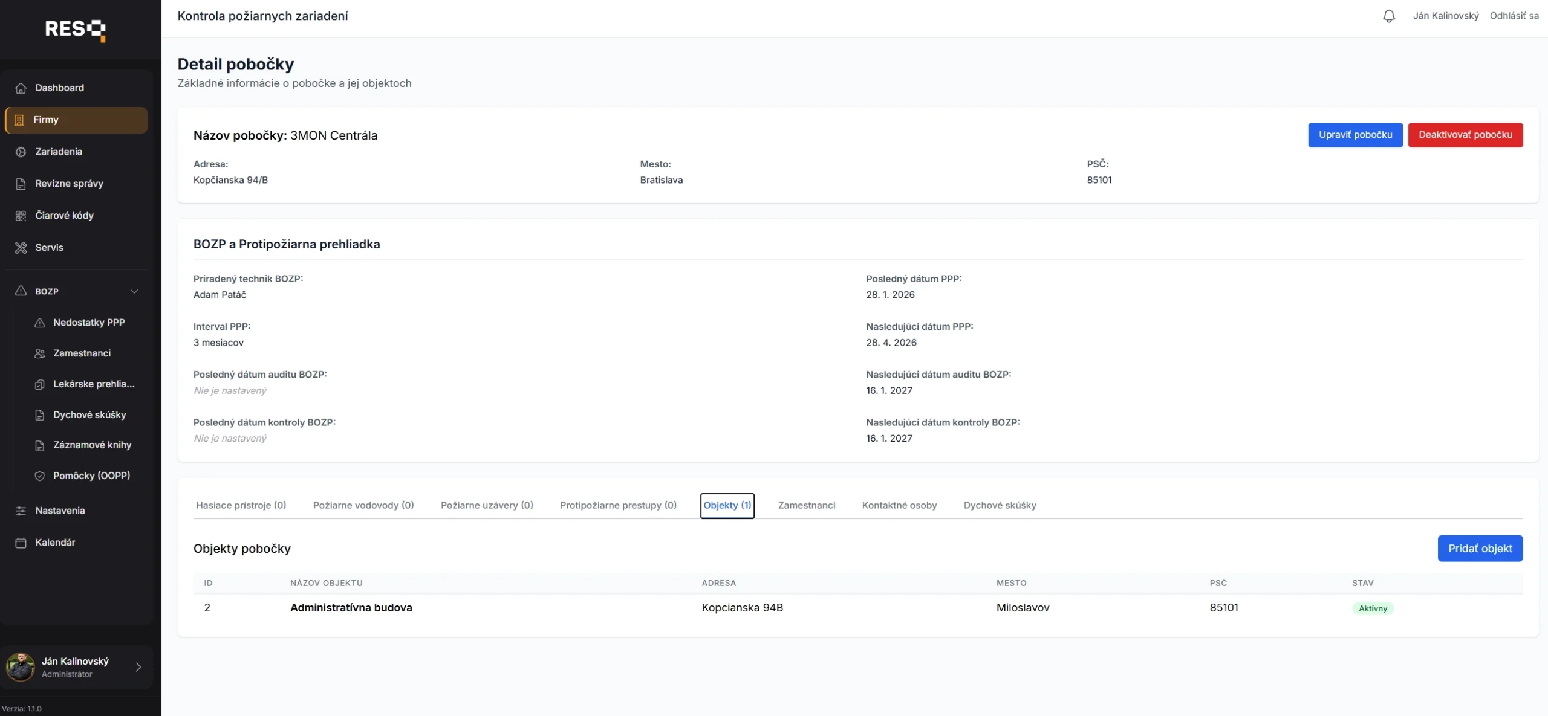Click the RES logo in sidebar
Viewport: 1548px width, 716px height.
(x=76, y=30)
